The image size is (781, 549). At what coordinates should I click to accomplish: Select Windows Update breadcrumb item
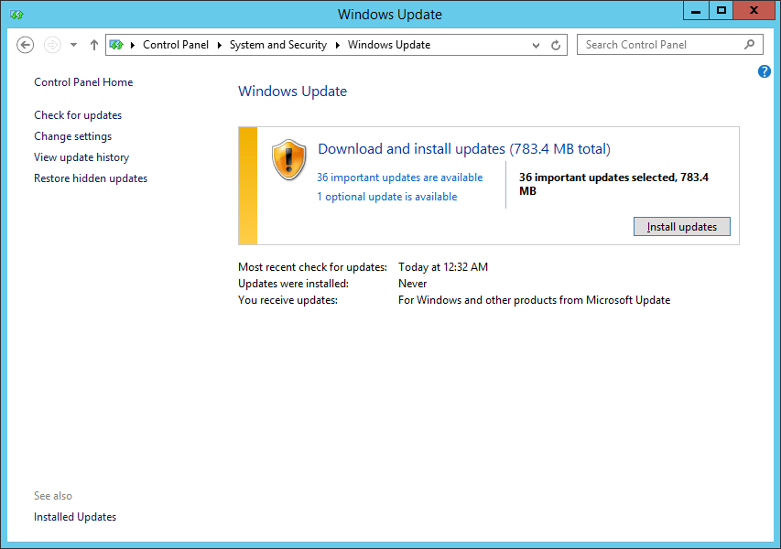389,45
